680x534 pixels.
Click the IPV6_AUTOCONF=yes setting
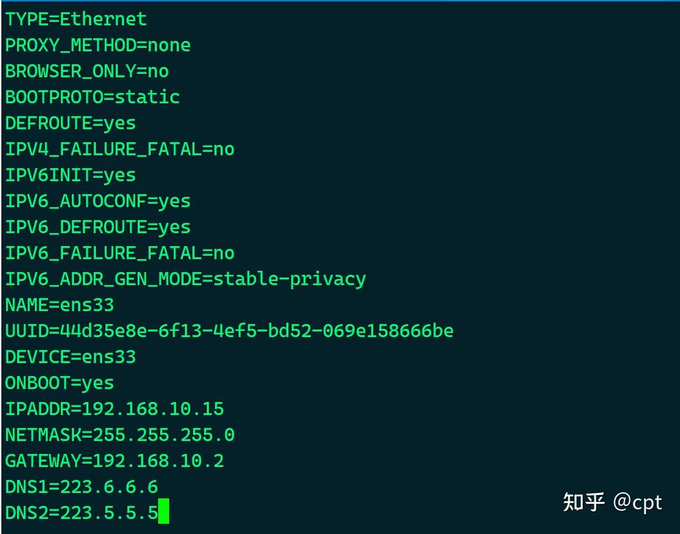(98, 201)
